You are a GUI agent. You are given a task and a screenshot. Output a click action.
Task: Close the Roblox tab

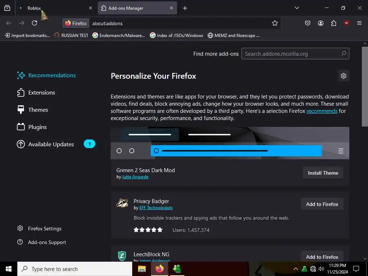coord(91,8)
